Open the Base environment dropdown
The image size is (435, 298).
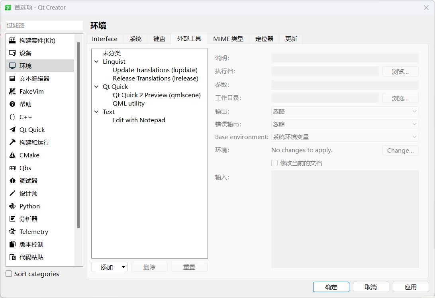point(345,137)
